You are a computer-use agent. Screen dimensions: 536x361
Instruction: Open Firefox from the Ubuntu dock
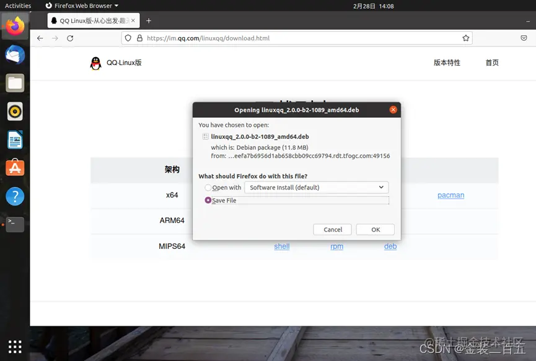pos(15,26)
